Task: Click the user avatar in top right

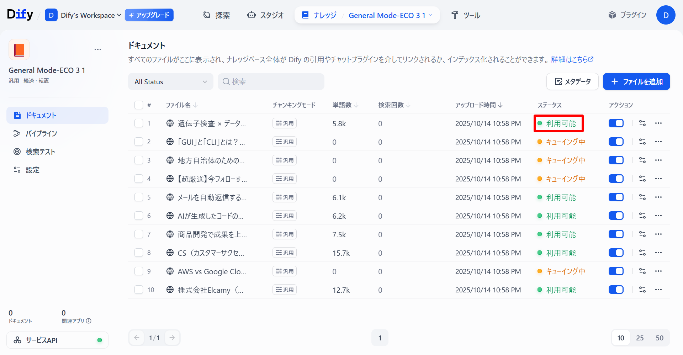Action: pos(666,15)
